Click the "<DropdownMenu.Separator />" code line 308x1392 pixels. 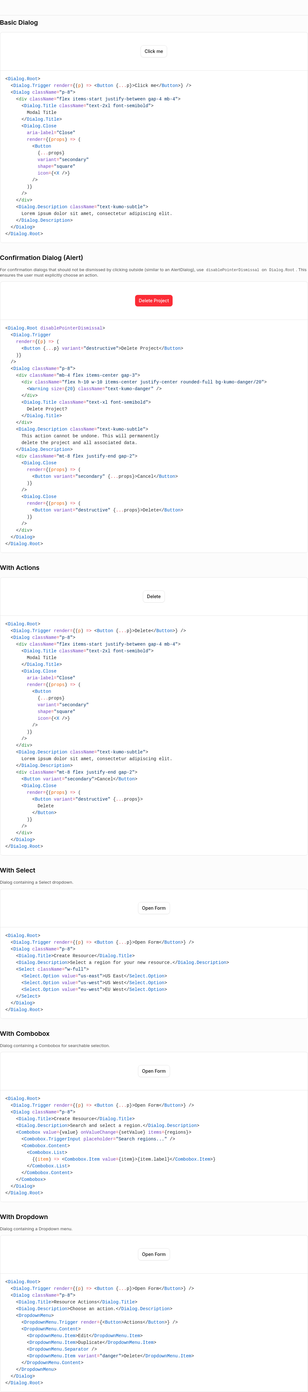[x=62, y=1349]
